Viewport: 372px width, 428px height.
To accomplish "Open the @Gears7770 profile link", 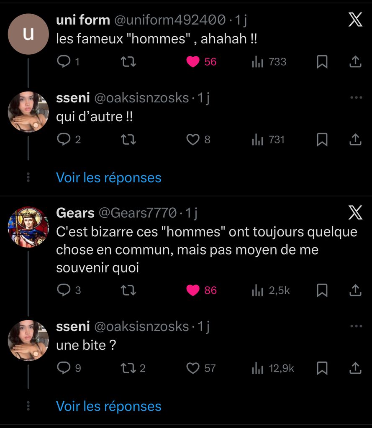I will 137,213.
